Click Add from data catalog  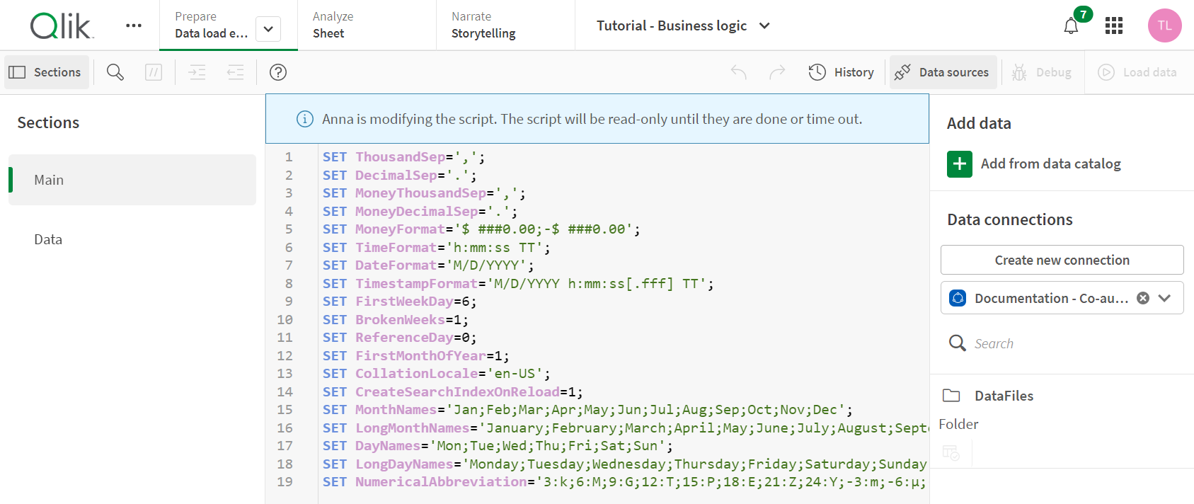pos(1050,164)
